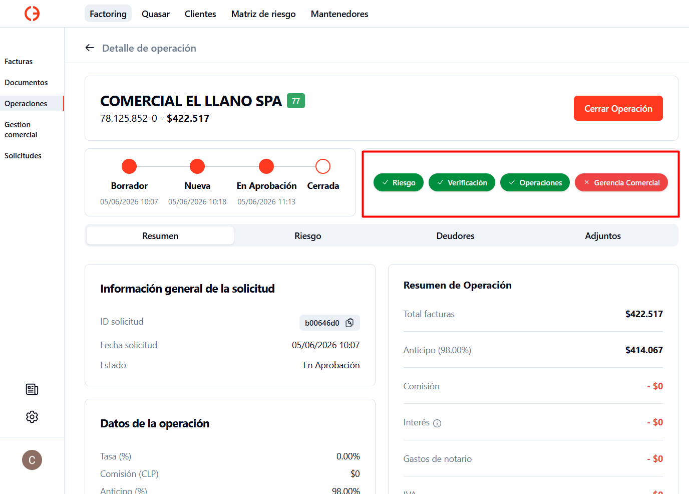This screenshot has width=689, height=494.
Task: Click the Datos de la operación heading
Action: pos(155,423)
